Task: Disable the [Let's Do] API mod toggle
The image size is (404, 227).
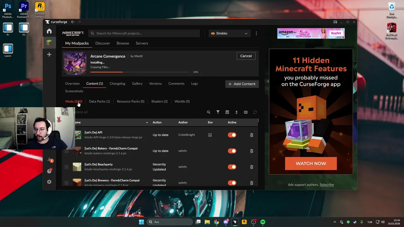Action: pyautogui.click(x=232, y=135)
